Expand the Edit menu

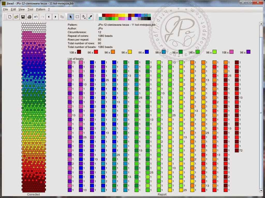(13, 10)
